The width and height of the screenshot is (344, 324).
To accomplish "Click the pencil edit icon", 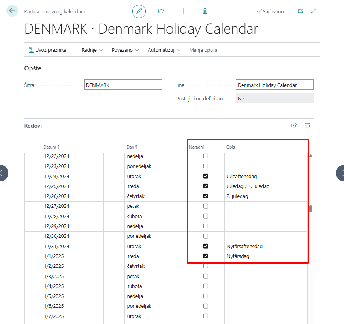I will (x=139, y=11).
